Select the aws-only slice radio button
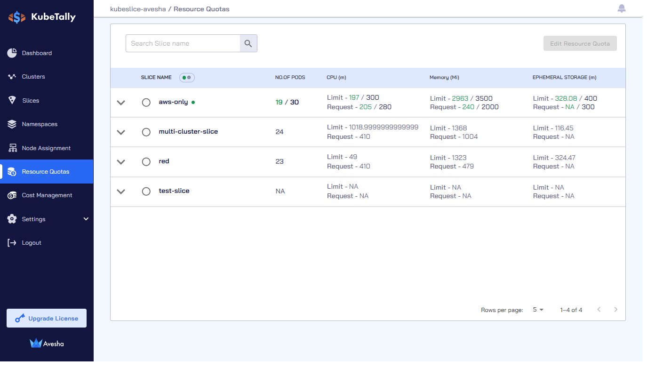The height and width of the screenshot is (368, 647). tap(146, 103)
